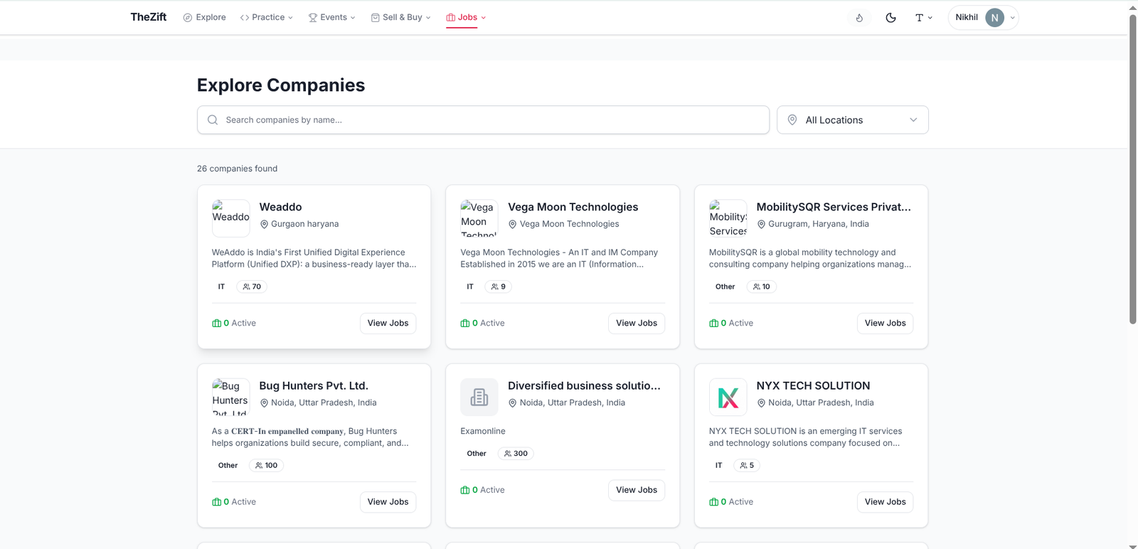
Task: Click the MobilitySQR Services logo
Action: click(x=728, y=218)
